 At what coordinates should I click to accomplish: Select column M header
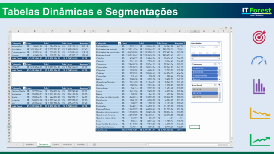(194, 31)
